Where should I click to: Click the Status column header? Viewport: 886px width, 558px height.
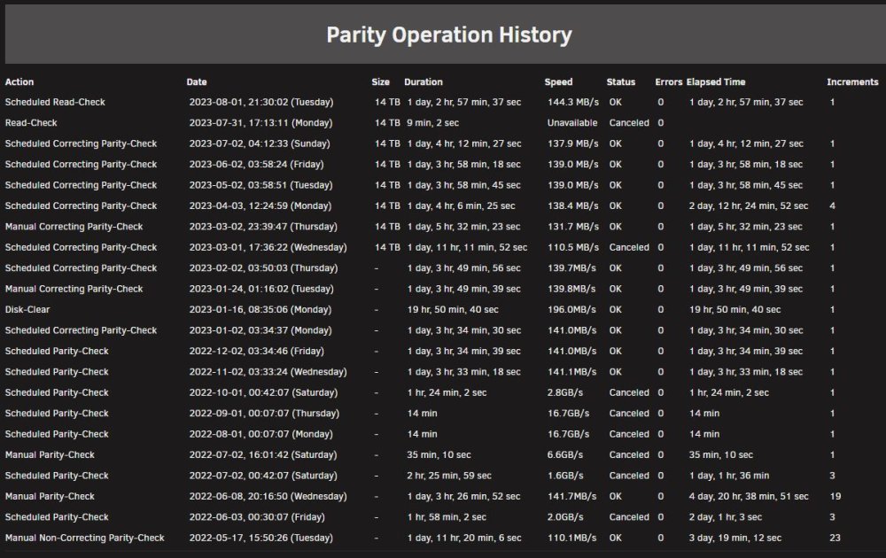(x=620, y=81)
